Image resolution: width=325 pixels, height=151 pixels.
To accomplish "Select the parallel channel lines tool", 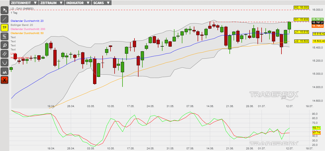I will (5, 54).
